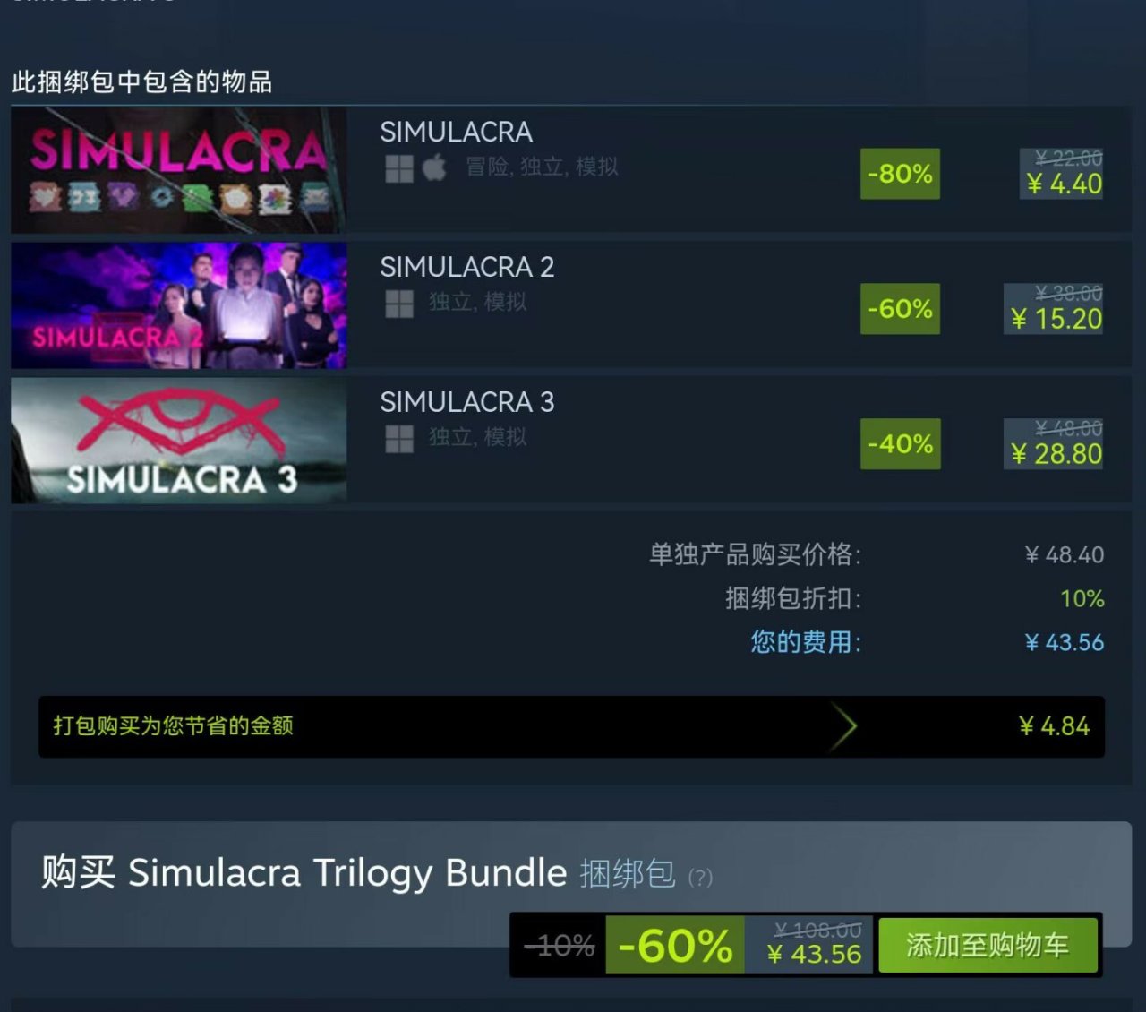Click the Windows icon under SIMULACRA 2

pyautogui.click(x=399, y=304)
